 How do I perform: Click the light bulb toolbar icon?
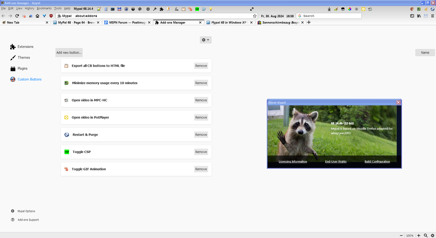[211, 9]
